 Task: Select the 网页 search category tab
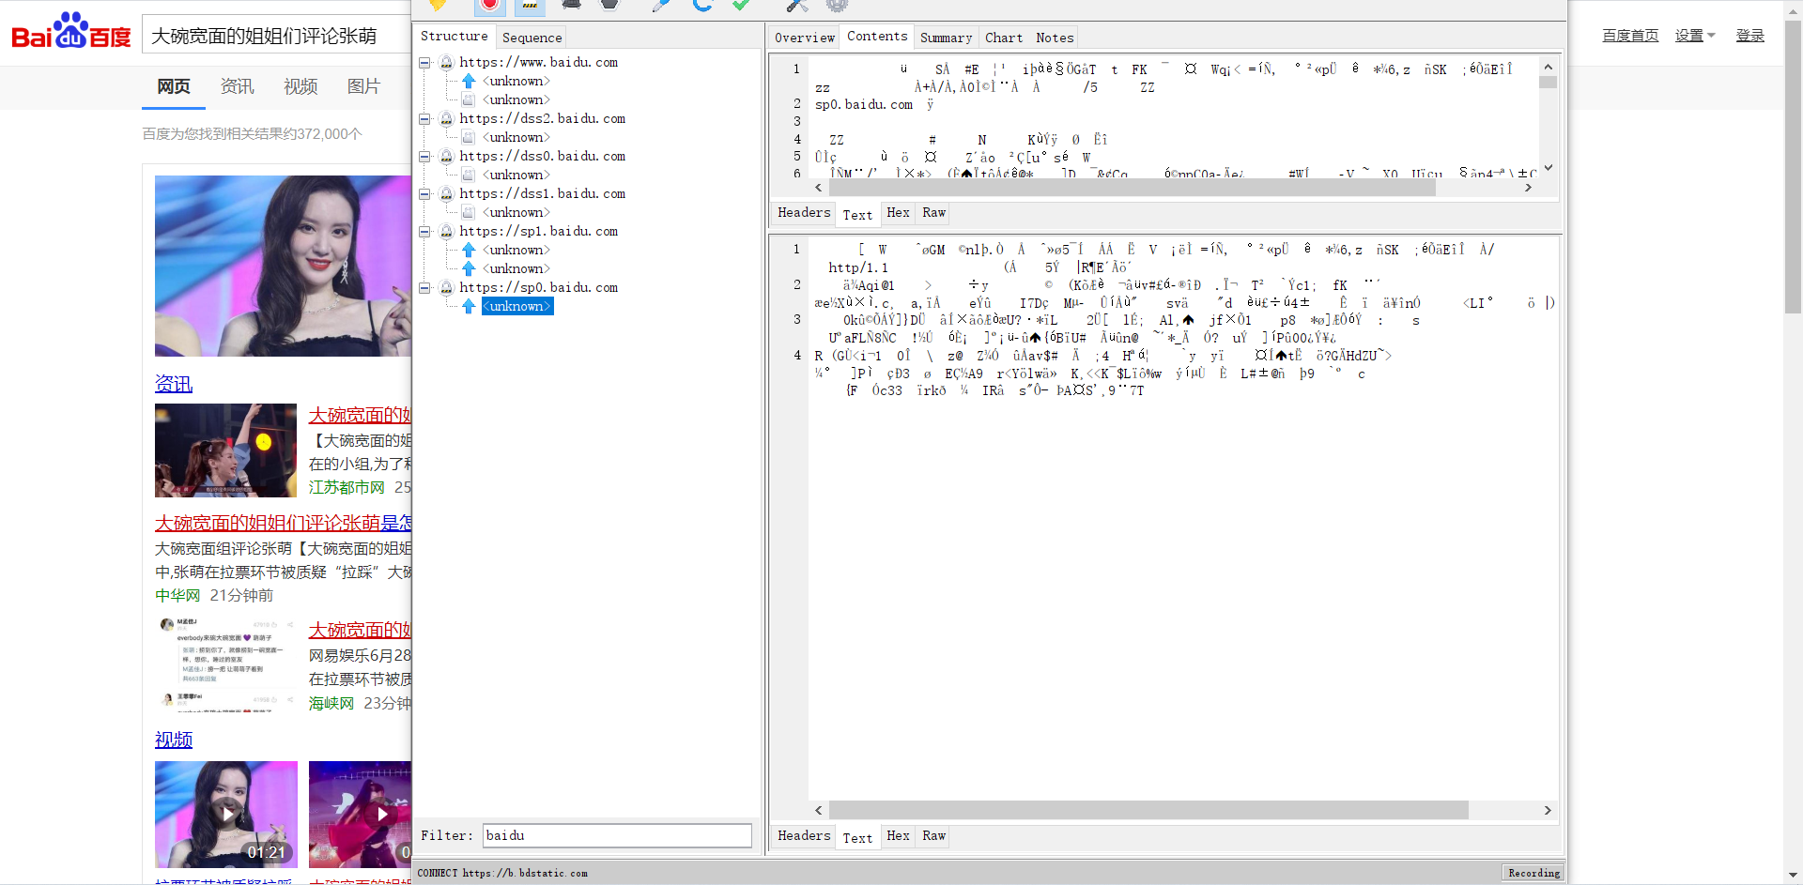(173, 86)
